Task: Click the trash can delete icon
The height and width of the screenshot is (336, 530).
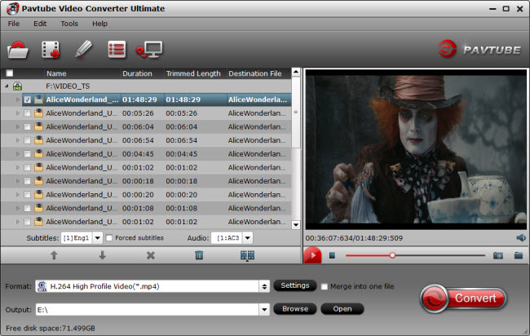Action: click(199, 255)
